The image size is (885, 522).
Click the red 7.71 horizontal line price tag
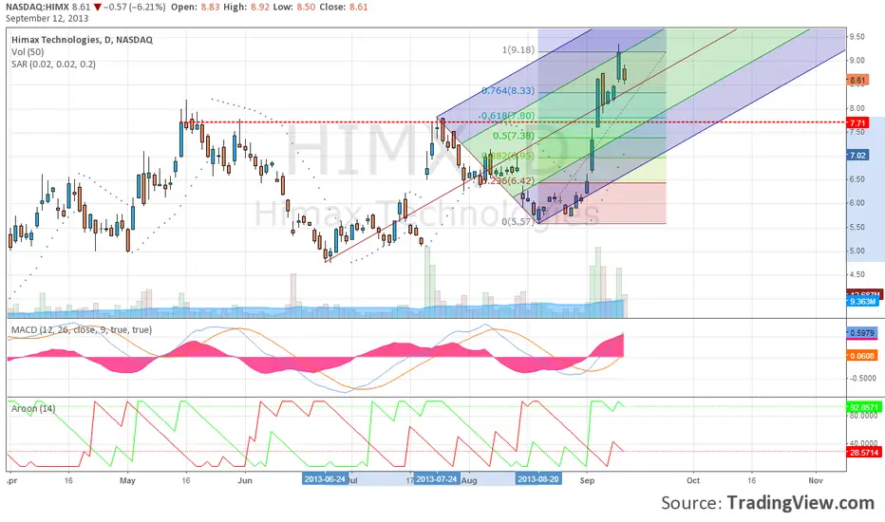[857, 122]
